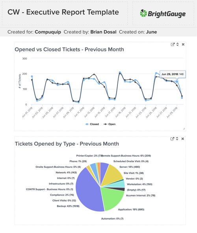Click the Tickets Opened by Type chart title
Screen dimensions: 197x233
point(67,144)
